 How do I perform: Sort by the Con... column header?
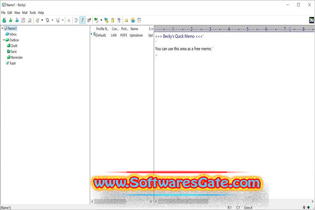[115, 29]
